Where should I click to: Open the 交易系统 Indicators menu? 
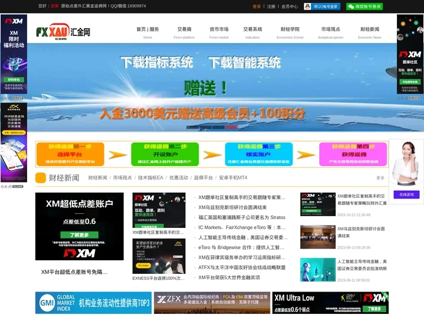(253, 32)
